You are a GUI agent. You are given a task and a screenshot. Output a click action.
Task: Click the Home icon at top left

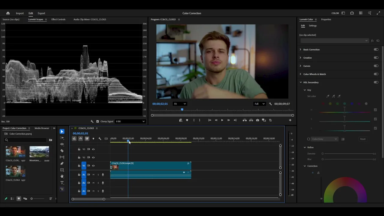click(8, 13)
